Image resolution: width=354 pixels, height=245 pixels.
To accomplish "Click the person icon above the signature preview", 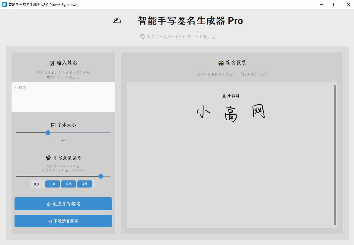I will coord(224,96).
